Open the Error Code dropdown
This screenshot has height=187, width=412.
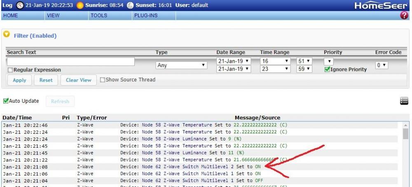[x=382, y=65]
